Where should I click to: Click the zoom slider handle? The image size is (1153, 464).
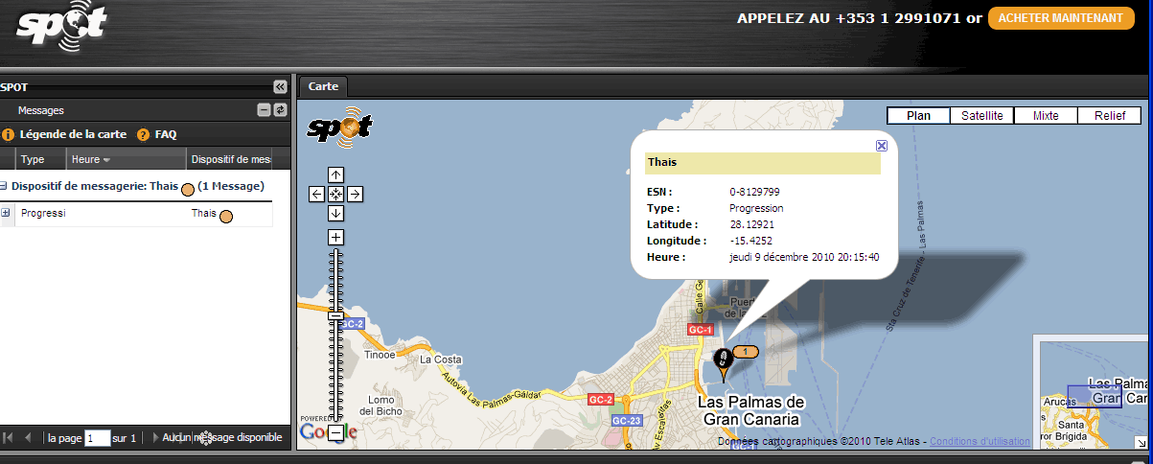(x=335, y=315)
